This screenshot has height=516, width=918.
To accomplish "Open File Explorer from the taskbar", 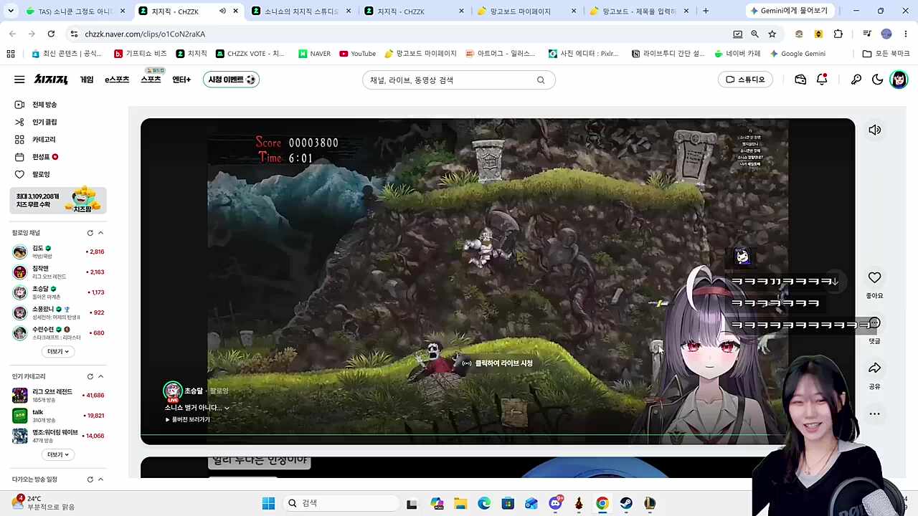I will [460, 503].
